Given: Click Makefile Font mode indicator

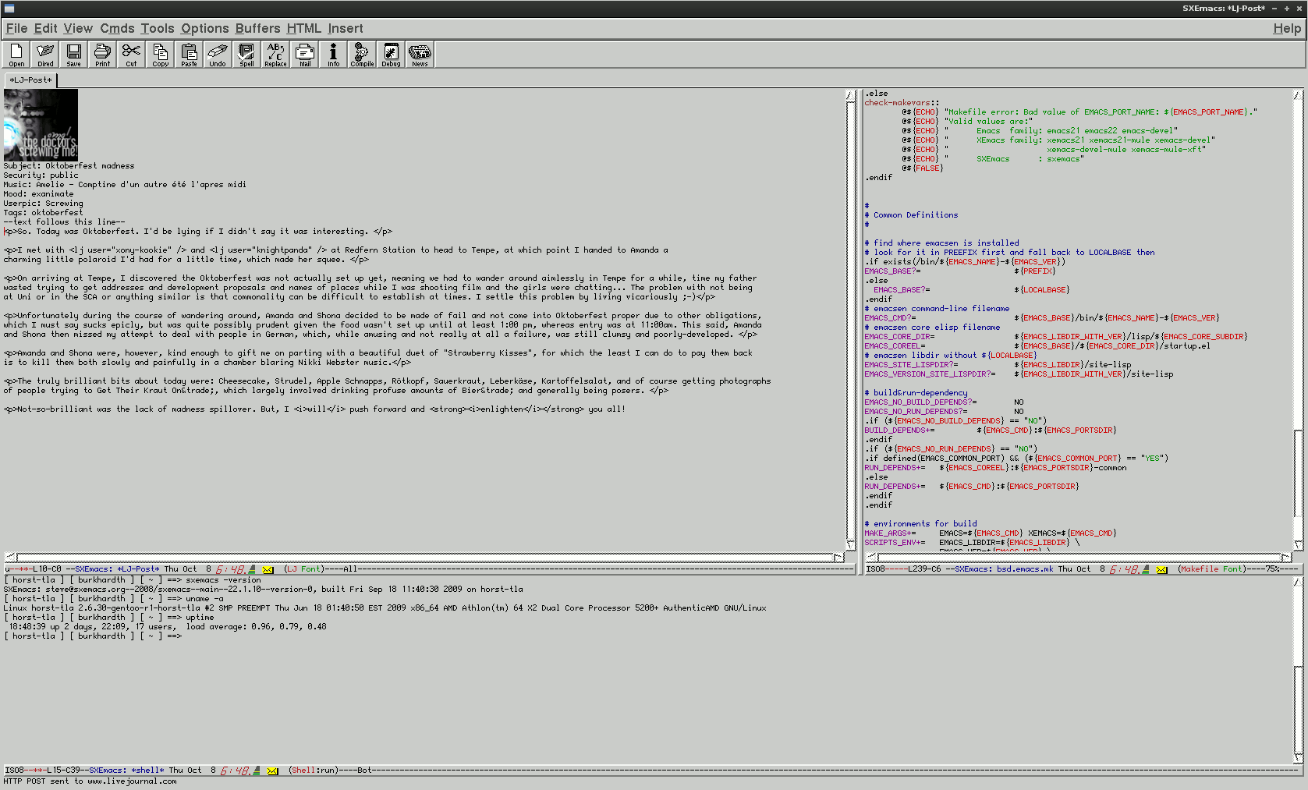Looking at the screenshot, I should coord(1211,569).
